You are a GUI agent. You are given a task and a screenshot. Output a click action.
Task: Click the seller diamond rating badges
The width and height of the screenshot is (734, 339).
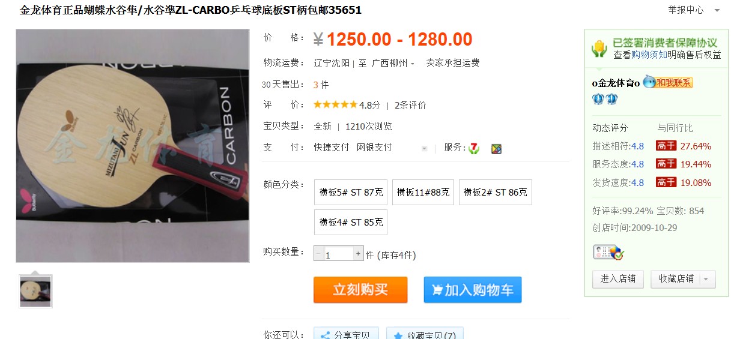[605, 99]
